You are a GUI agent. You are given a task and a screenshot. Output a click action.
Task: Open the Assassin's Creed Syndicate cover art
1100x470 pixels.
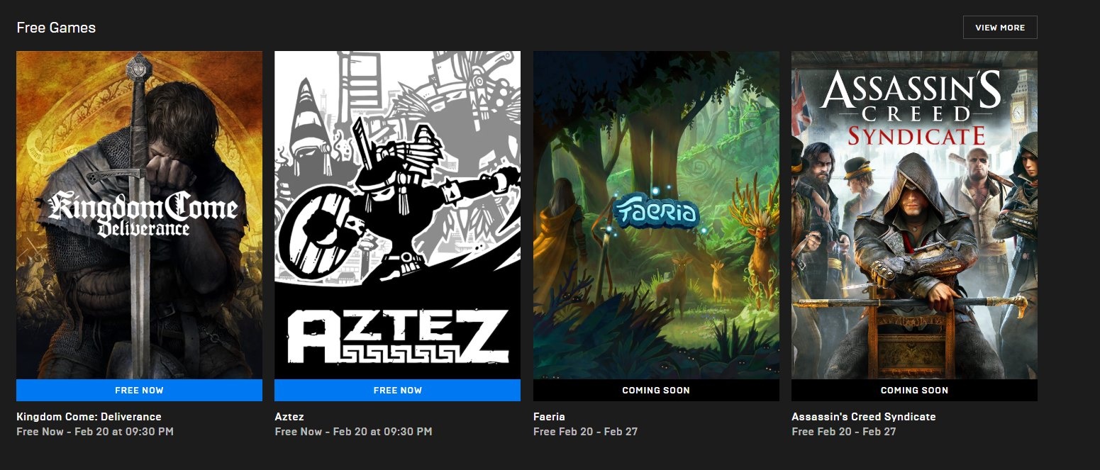pyautogui.click(x=914, y=215)
